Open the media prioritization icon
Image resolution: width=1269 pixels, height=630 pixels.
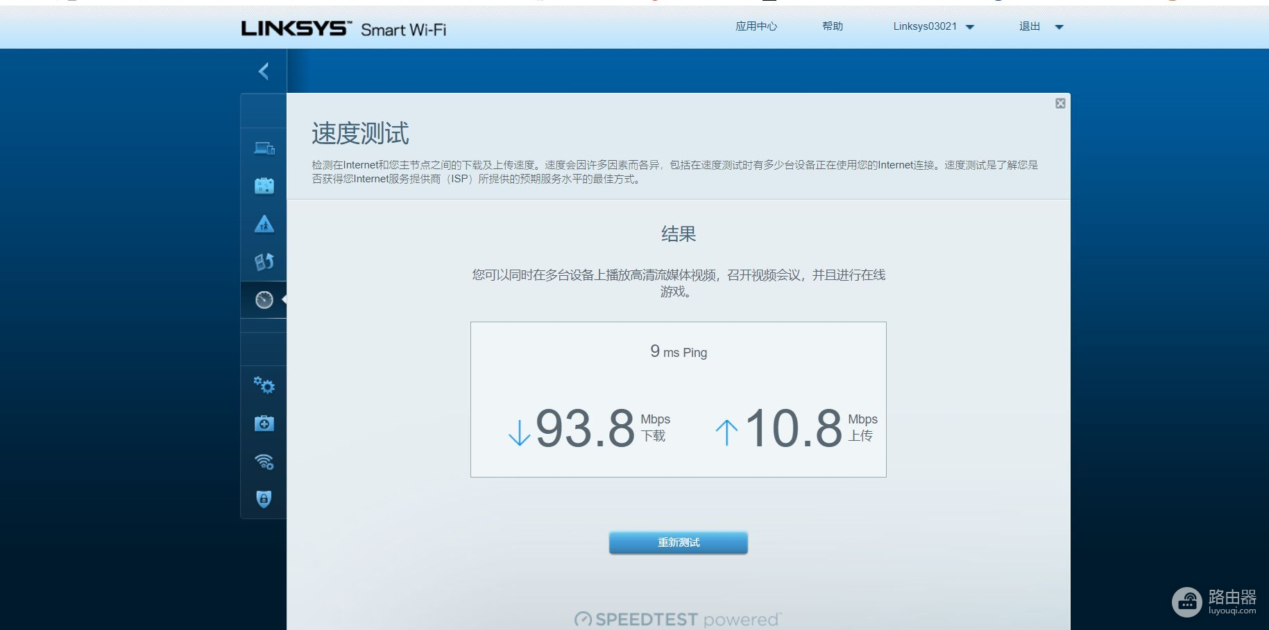(264, 261)
